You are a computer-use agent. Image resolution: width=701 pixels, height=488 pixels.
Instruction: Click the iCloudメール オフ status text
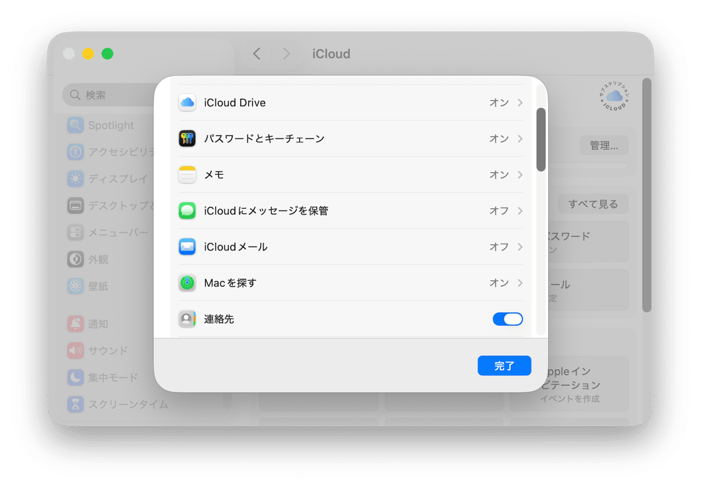tap(499, 247)
